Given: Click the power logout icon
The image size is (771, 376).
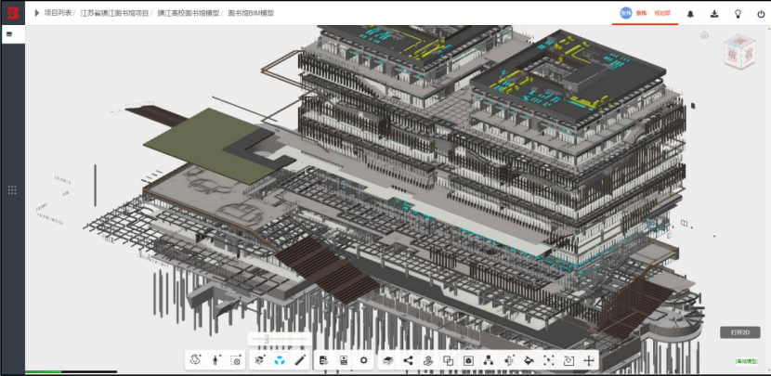Looking at the screenshot, I should pos(761,14).
